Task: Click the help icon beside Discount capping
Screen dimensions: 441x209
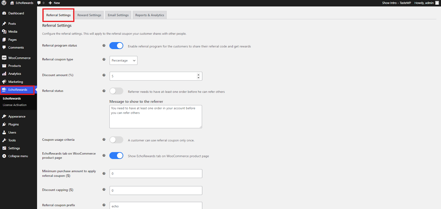Action: [104, 189]
